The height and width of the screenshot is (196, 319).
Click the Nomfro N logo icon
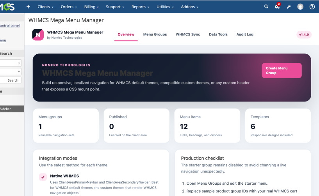38,35
